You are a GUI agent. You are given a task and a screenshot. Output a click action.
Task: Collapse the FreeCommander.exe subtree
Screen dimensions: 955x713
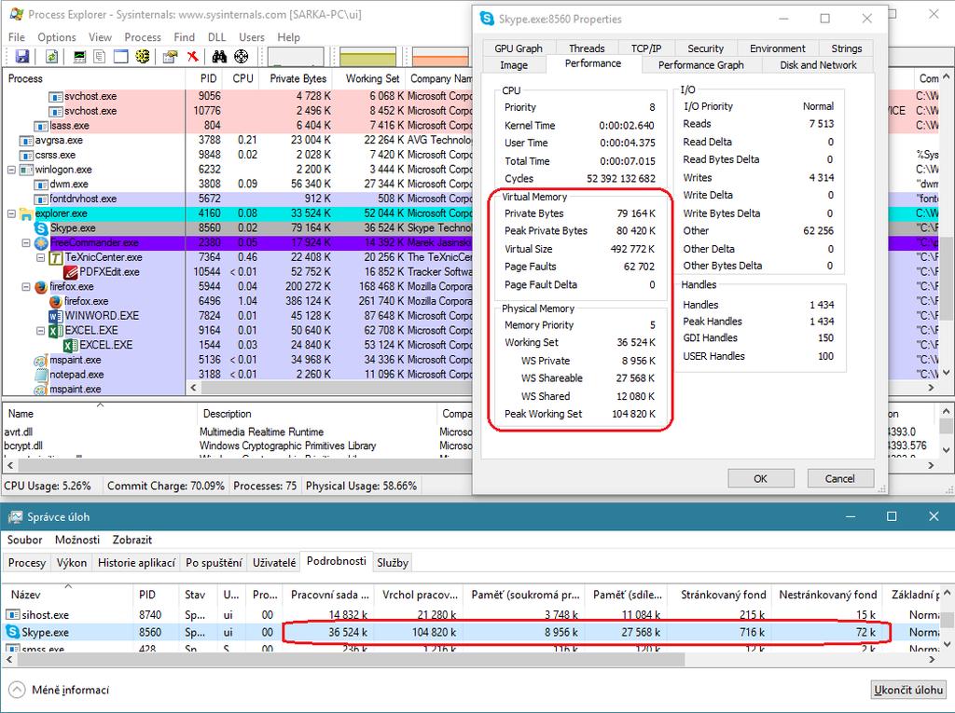tap(25, 242)
